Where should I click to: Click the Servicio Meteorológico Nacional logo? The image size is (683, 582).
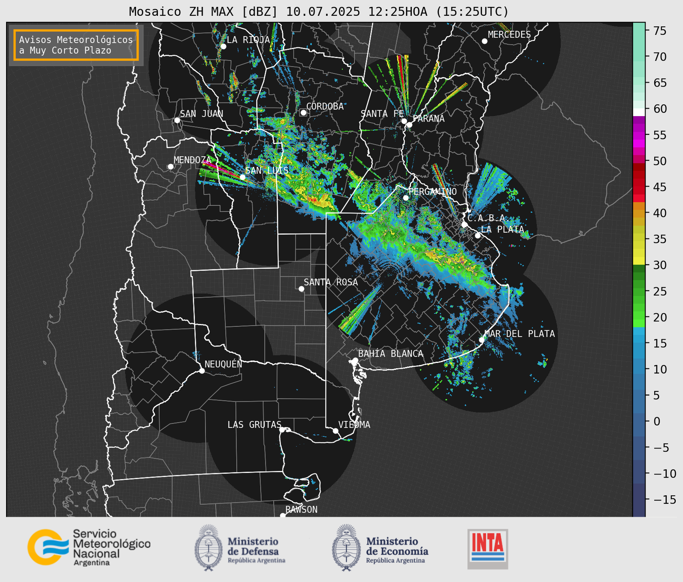(x=89, y=547)
